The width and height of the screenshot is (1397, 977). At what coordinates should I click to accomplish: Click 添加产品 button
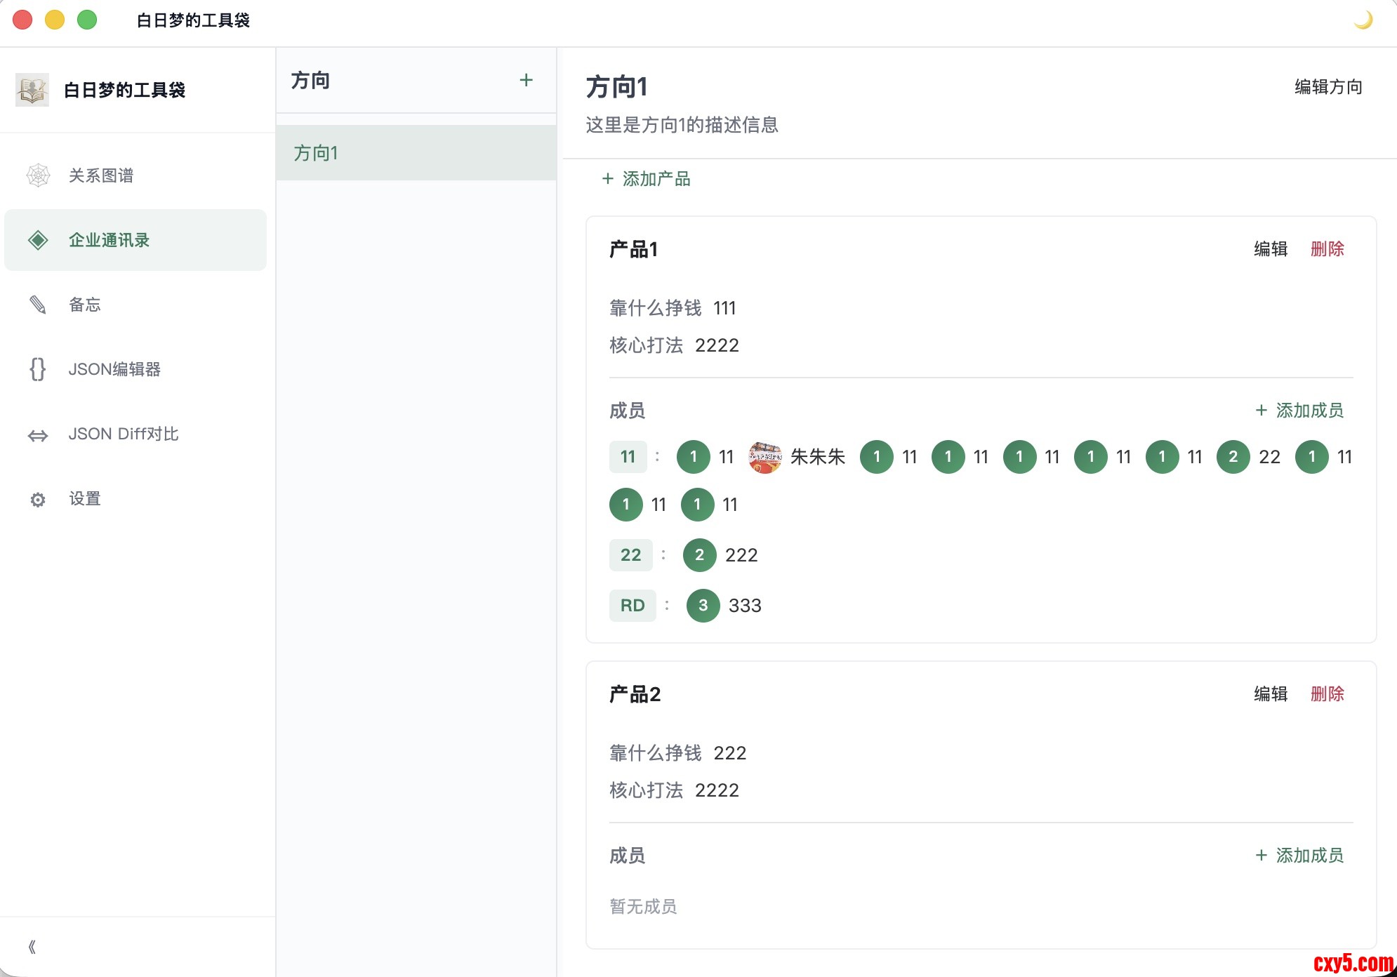[646, 179]
